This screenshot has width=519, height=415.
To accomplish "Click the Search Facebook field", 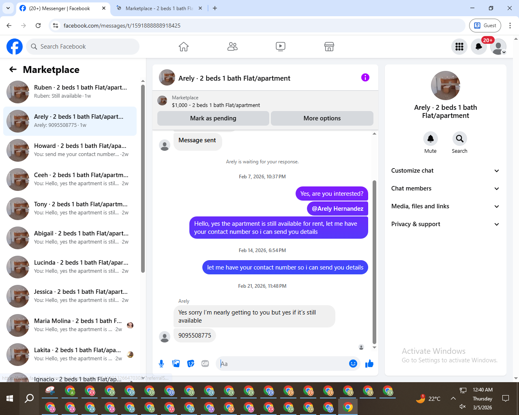I will tap(83, 47).
